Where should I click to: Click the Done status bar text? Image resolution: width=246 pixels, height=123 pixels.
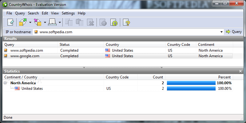8,117
